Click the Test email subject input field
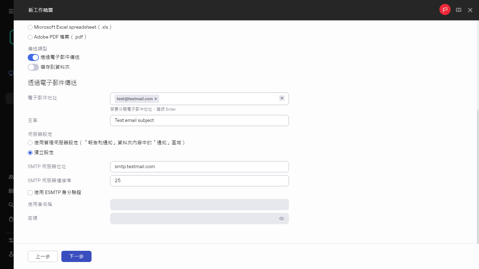The image size is (479, 269). (x=199, y=120)
